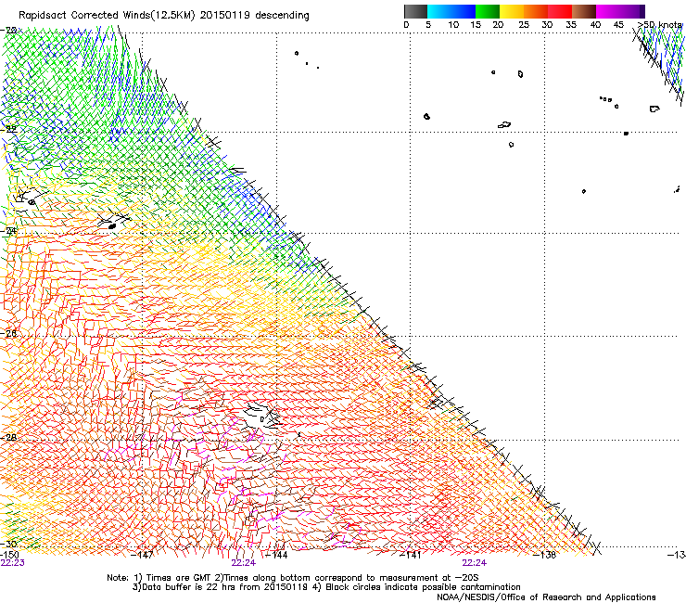
Task: Click the 22:24 time label beside -141
Action: (x=475, y=563)
